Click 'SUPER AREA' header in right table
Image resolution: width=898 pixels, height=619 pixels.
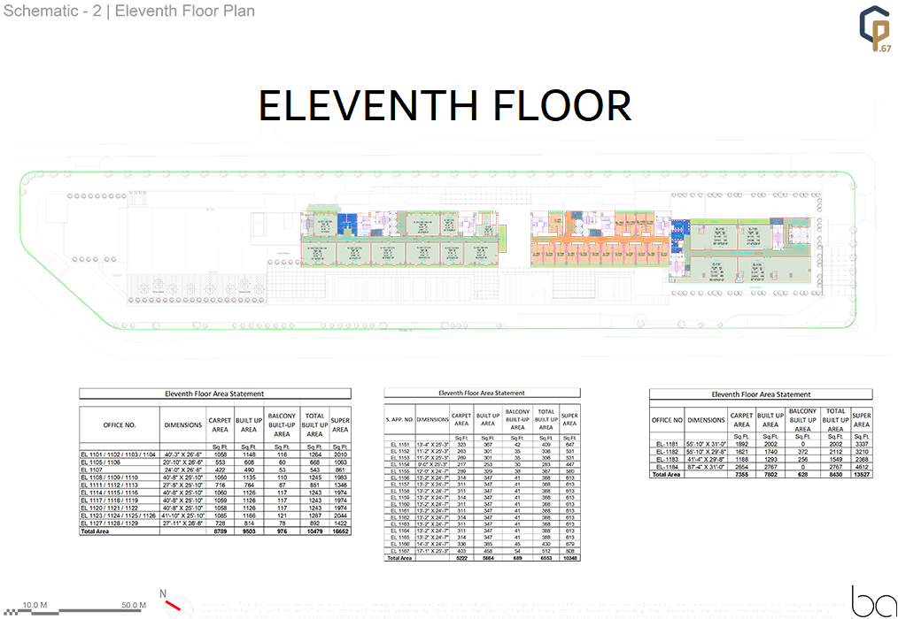[x=861, y=420]
